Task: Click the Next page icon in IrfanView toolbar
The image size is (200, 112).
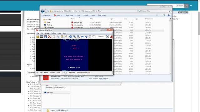Action: (94, 37)
